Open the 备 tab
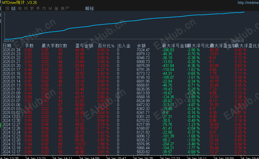259x159 pixels. tap(57, 8)
